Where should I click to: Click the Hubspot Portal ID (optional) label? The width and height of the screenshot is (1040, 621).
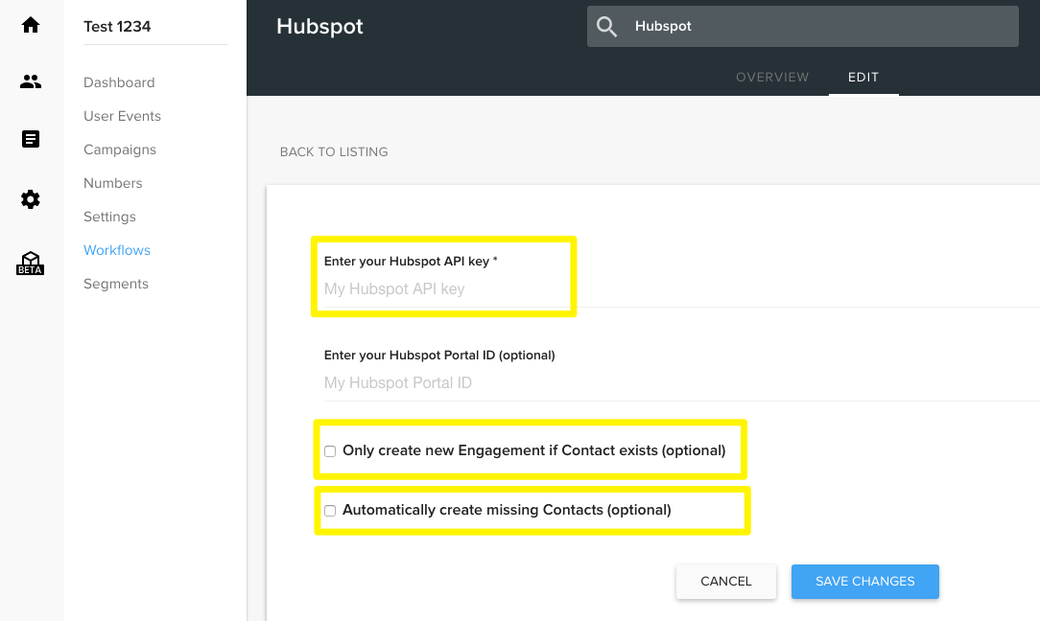439,356
